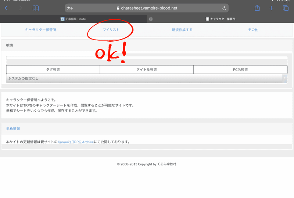Open the text size 大小 reader menu
This screenshot has height=198, width=294.
point(70,8)
